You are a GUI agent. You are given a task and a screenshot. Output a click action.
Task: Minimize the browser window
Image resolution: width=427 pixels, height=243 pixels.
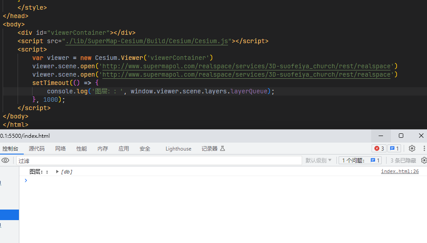point(381,136)
